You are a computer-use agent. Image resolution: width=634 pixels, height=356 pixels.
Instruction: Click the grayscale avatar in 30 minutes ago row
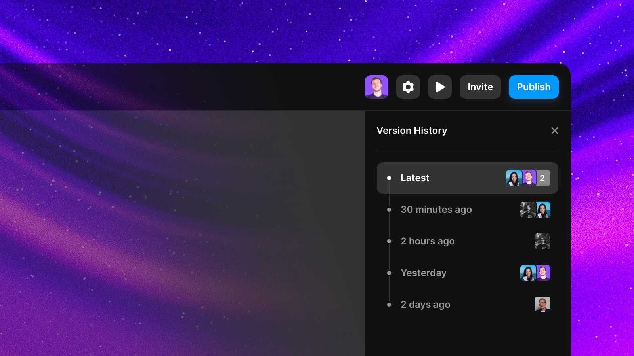[528, 210]
